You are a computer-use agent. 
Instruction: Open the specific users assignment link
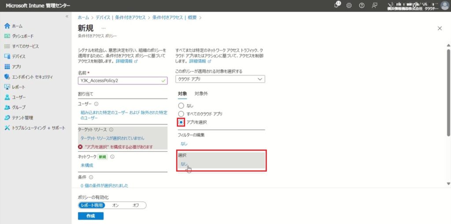tap(124, 116)
